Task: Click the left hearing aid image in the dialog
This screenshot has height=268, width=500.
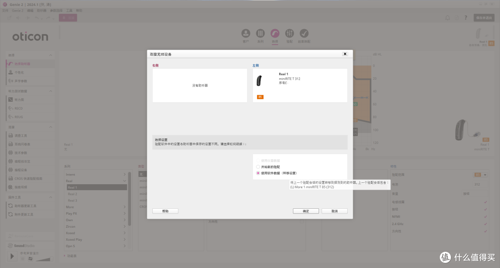Action: pos(259,81)
